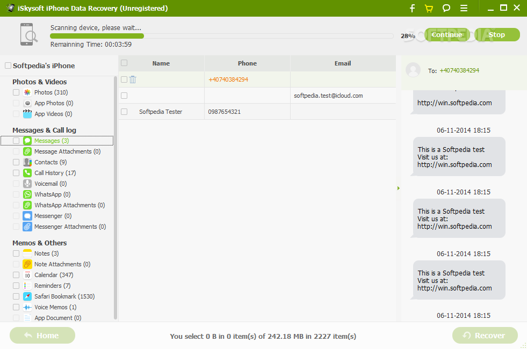Click the shopping cart purchase icon
The height and width of the screenshot is (349, 527).
pyautogui.click(x=429, y=8)
